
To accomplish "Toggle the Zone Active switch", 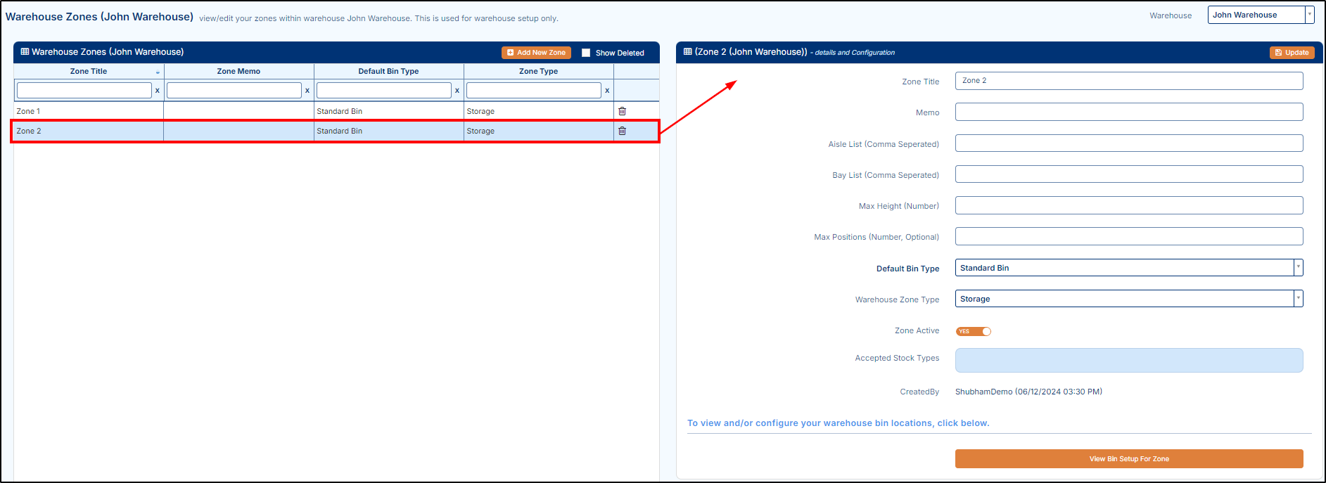I will [x=974, y=331].
